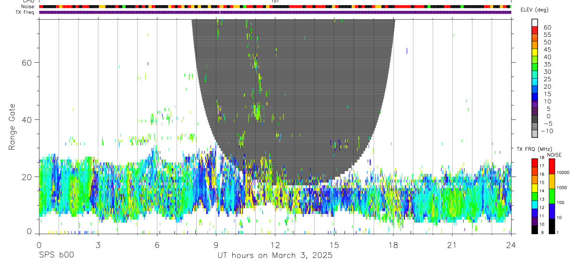Image resolution: width=575 pixels, height=265 pixels.
Task: Click the 'Noise' row label at top left
Action: 28,7
